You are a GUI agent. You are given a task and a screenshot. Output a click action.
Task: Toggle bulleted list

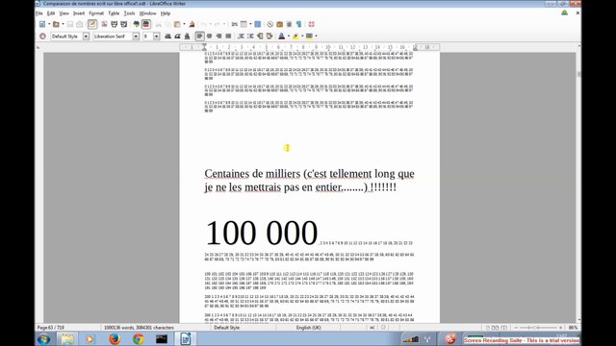pyautogui.click(x=250, y=37)
